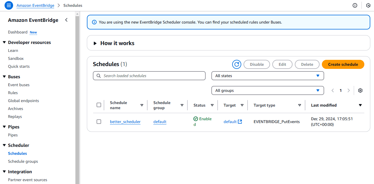Click external link icon next to default target

(240, 122)
